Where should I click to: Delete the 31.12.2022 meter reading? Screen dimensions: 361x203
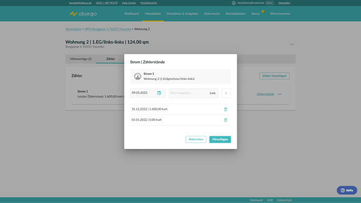tap(225, 109)
